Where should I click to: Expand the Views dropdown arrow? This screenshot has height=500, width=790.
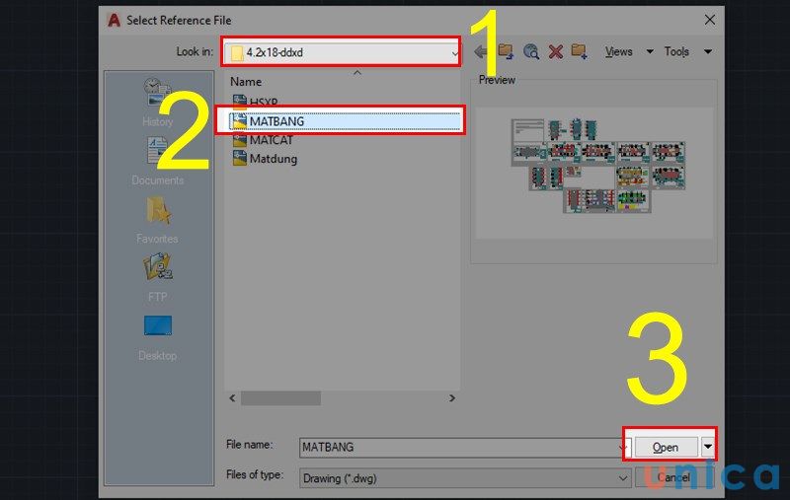pyautogui.click(x=650, y=51)
